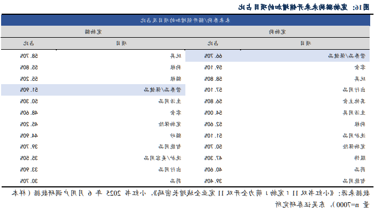
Task: Select the "58.70%" cell
Action: click(x=29, y=56)
